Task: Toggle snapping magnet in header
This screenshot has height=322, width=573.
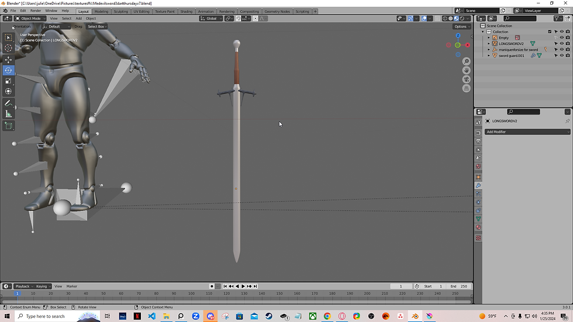Action: 239,18
